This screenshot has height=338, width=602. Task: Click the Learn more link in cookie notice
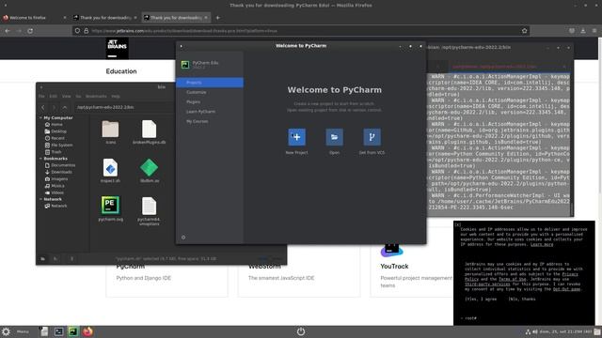click(542, 244)
